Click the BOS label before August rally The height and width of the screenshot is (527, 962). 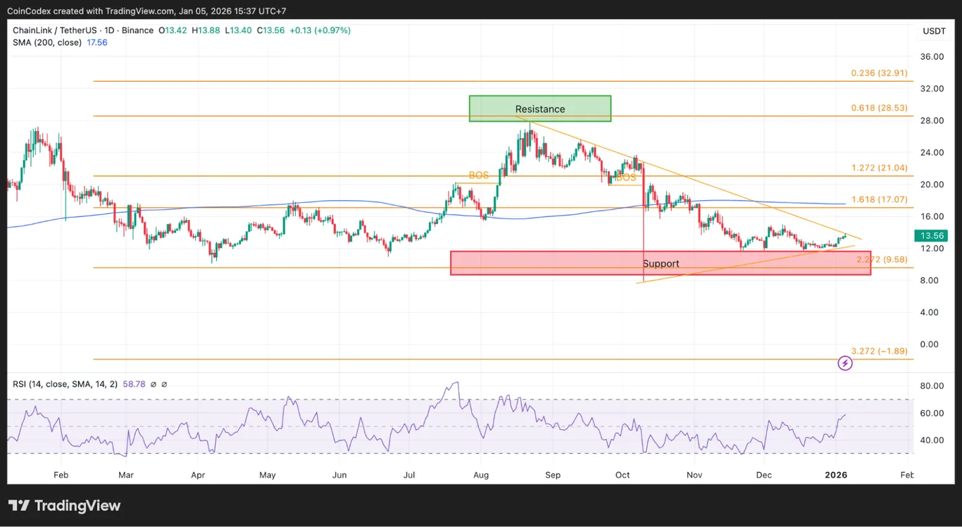tap(479, 175)
